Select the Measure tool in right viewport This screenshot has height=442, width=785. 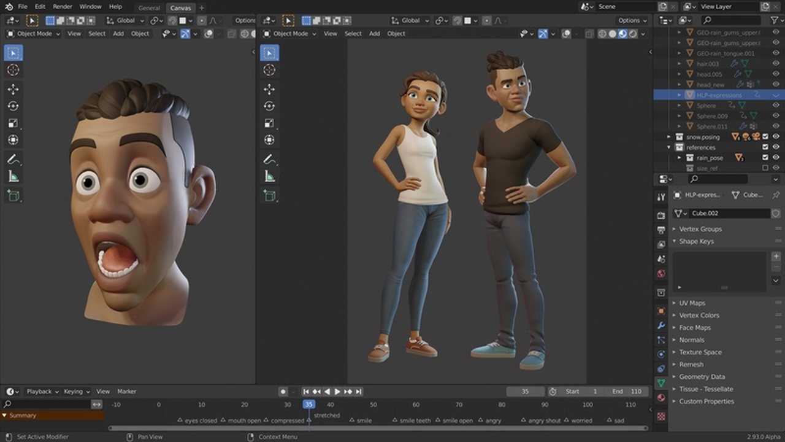pyautogui.click(x=269, y=177)
